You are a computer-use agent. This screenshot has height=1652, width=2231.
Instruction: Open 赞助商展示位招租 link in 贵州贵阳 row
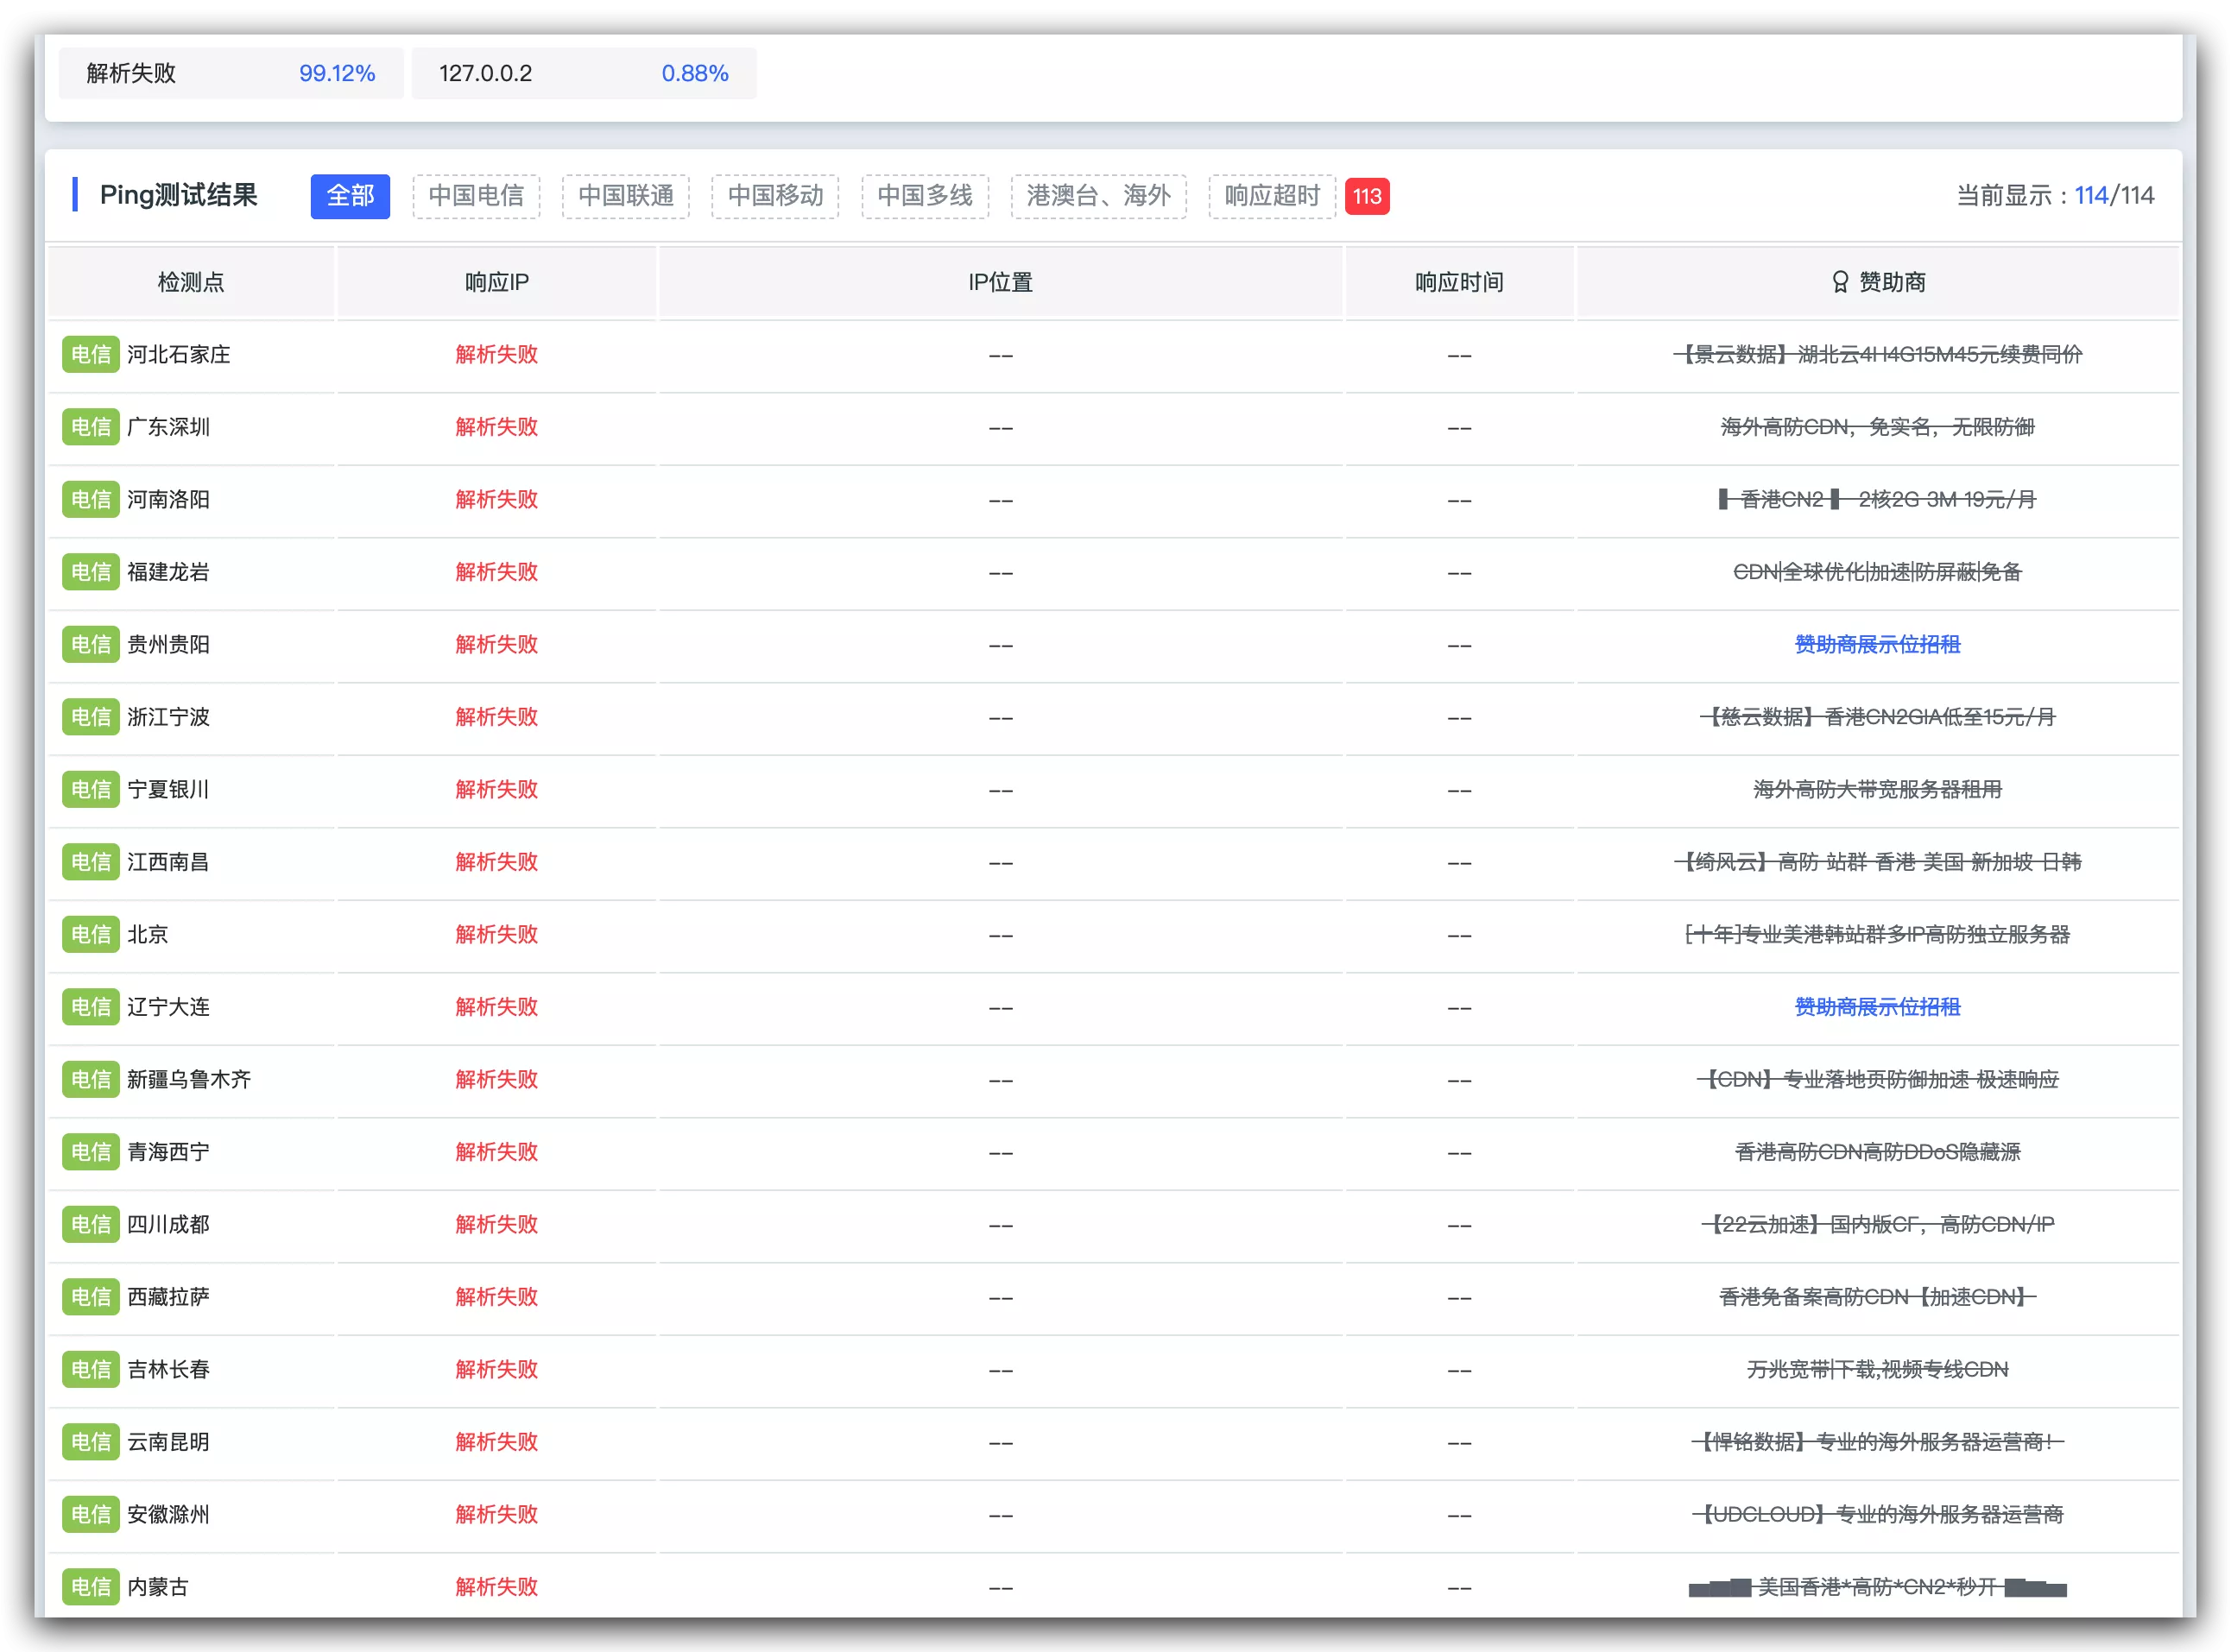[1877, 644]
